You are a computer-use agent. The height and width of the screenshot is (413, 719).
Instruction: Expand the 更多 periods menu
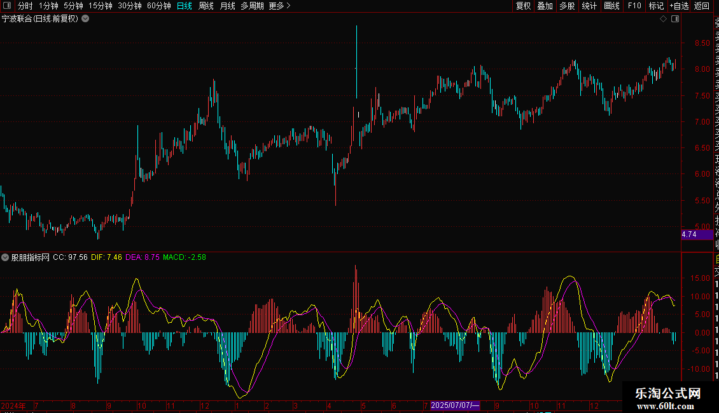280,6
